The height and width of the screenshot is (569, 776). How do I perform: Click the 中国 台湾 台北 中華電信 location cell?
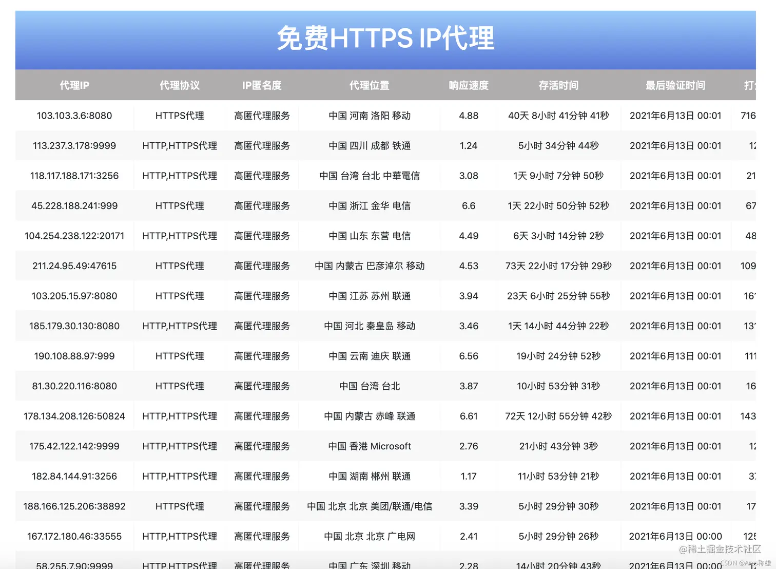click(369, 175)
